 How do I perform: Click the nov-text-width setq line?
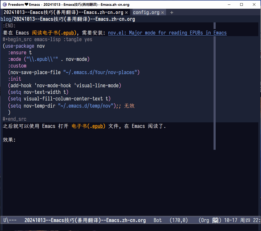tap(38, 92)
